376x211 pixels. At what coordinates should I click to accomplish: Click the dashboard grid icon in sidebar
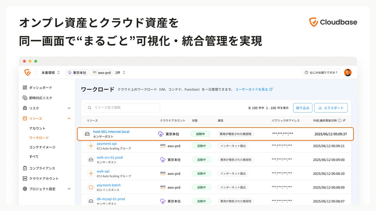click(x=25, y=88)
